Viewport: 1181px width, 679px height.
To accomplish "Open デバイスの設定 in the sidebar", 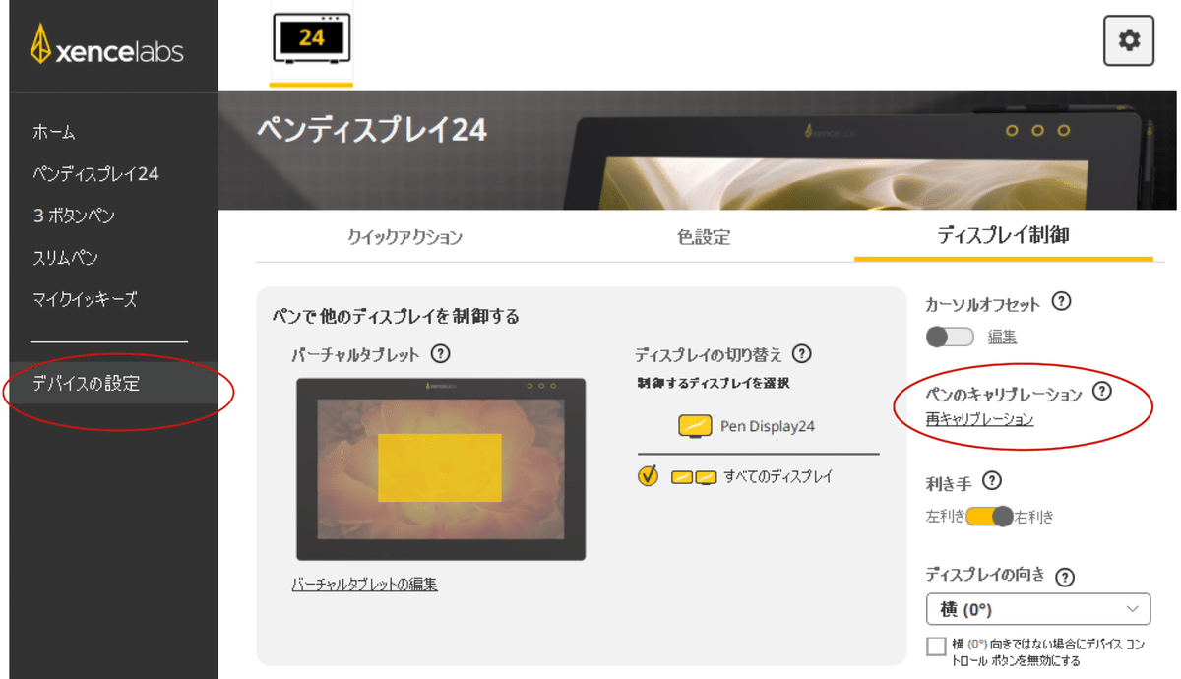I will [113, 384].
